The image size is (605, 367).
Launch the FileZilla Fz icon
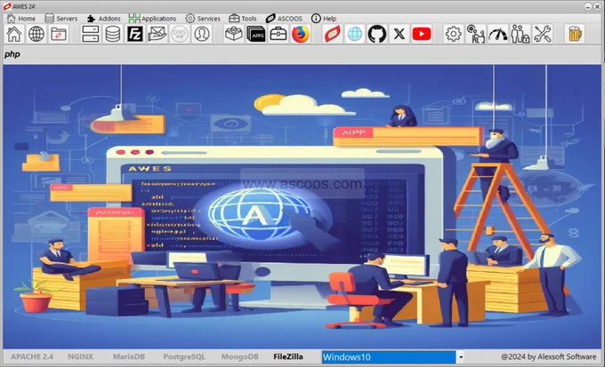(x=135, y=34)
